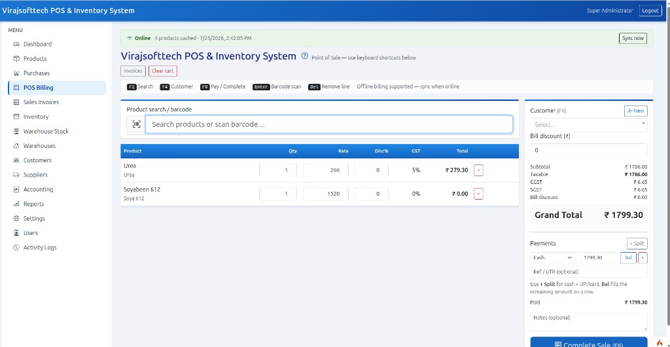Click the Customers people icon
670x347 pixels.
16,160
